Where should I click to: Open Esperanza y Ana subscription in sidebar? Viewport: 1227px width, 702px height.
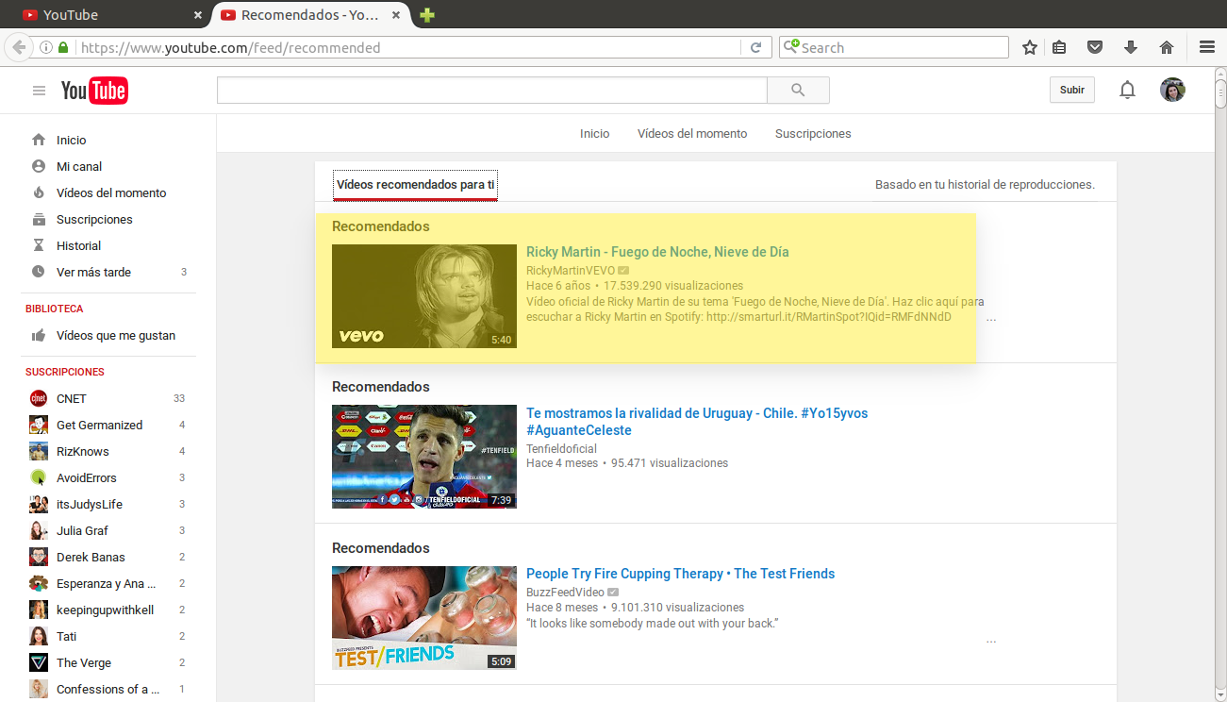click(108, 583)
